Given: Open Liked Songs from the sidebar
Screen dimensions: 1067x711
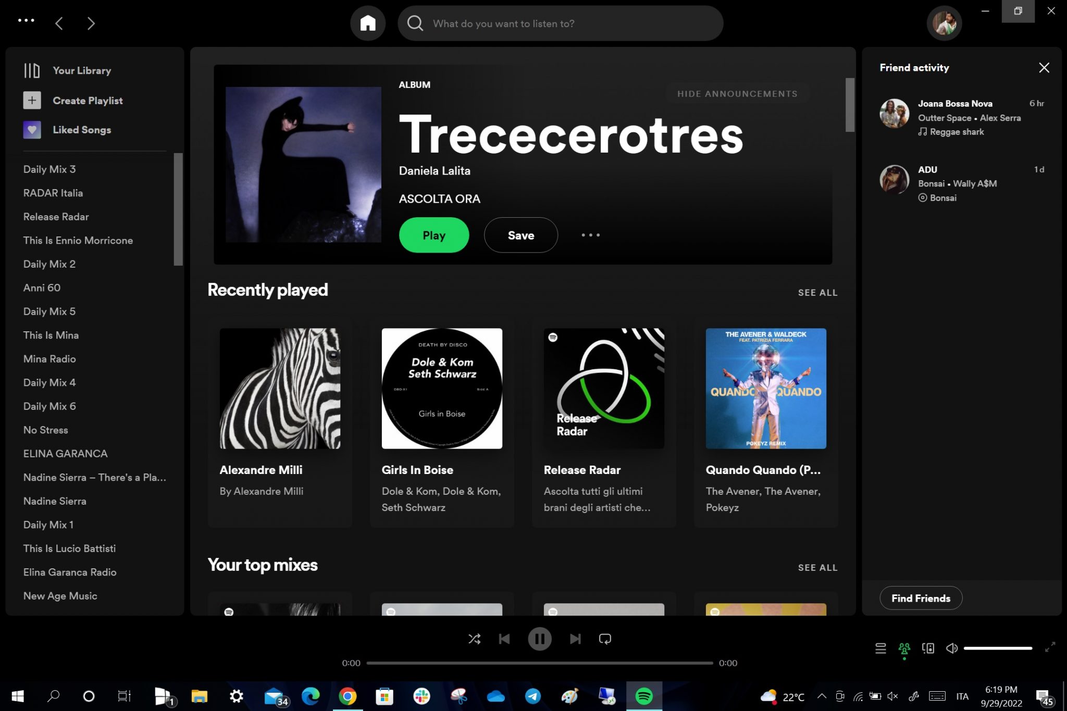Looking at the screenshot, I should [x=81, y=130].
